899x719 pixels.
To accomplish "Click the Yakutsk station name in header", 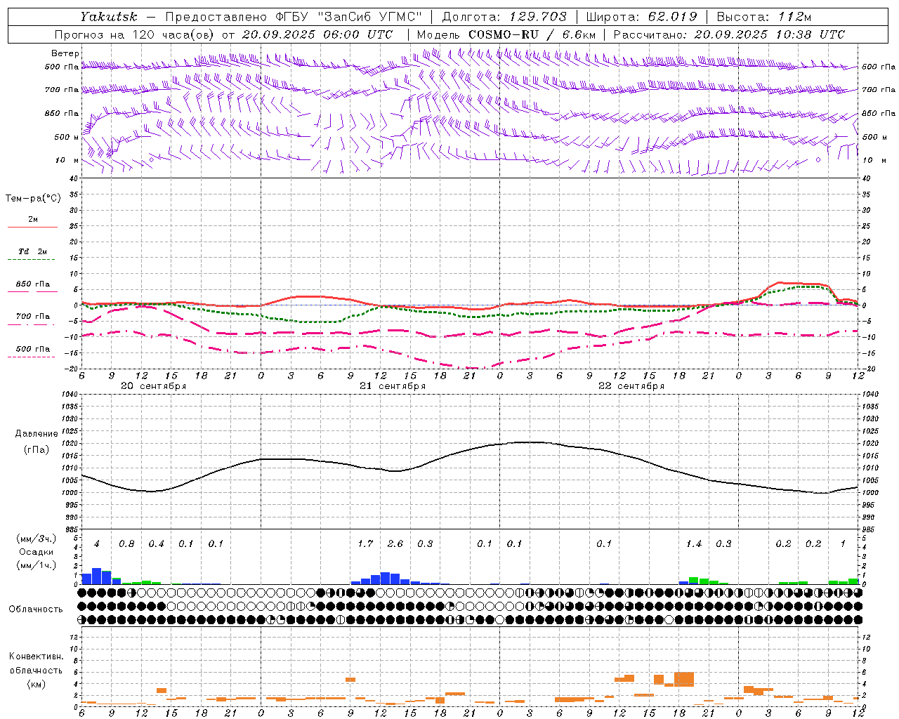I will click(108, 17).
